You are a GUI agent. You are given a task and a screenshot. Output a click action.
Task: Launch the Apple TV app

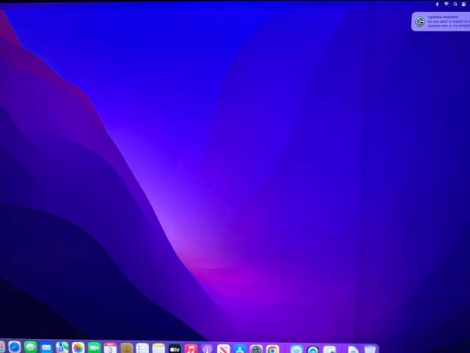tap(175, 348)
